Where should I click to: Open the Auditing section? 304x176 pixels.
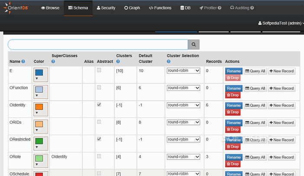(x=242, y=8)
